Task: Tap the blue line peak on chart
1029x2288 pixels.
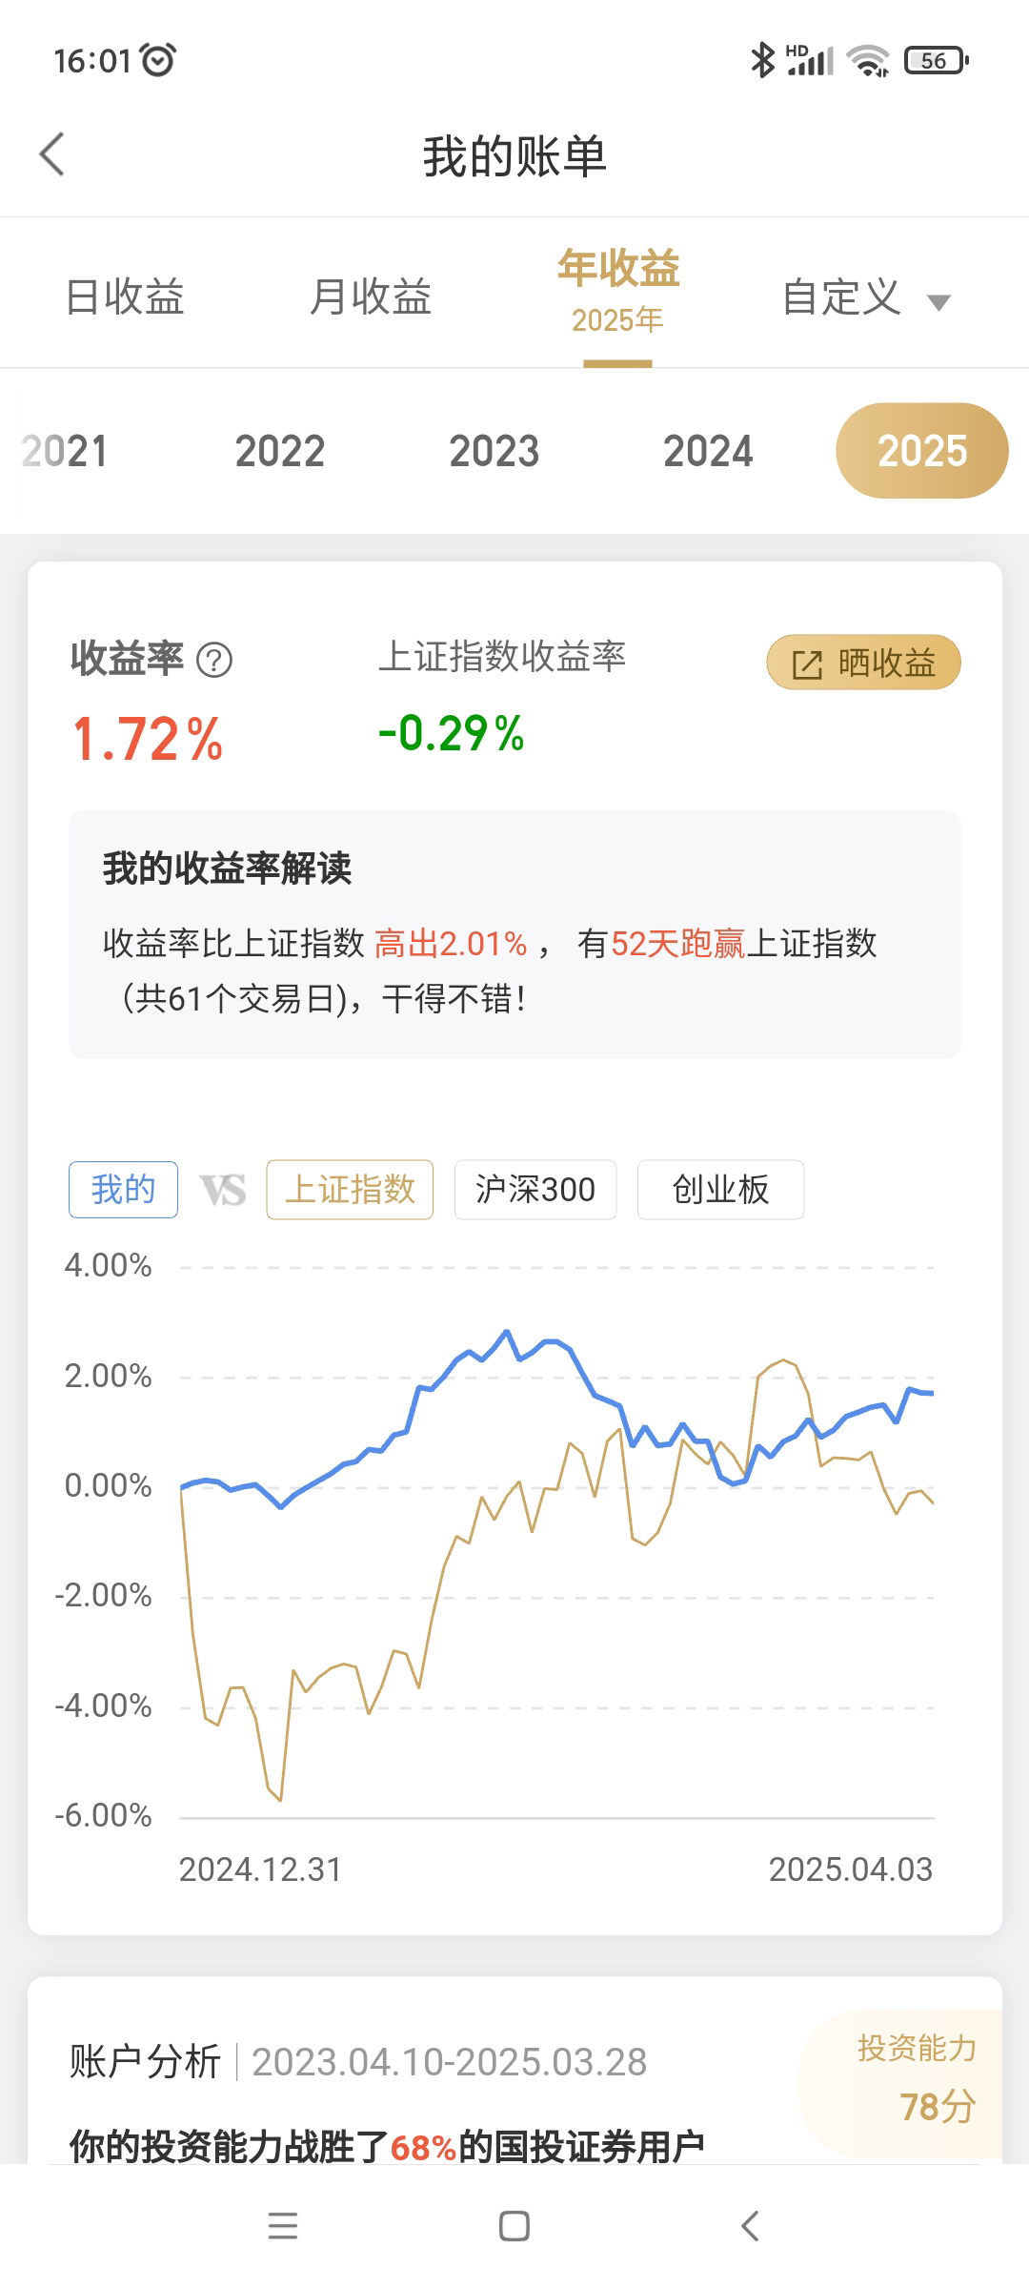Action: (x=507, y=1332)
